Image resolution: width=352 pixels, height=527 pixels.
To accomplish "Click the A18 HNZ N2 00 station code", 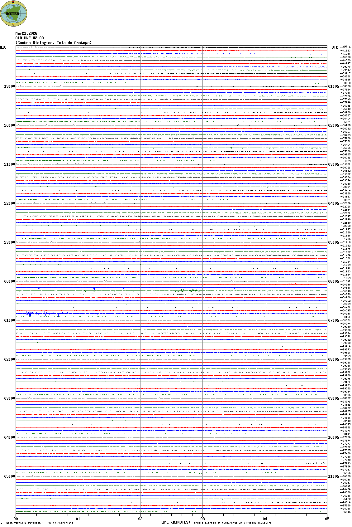I will [29, 38].
